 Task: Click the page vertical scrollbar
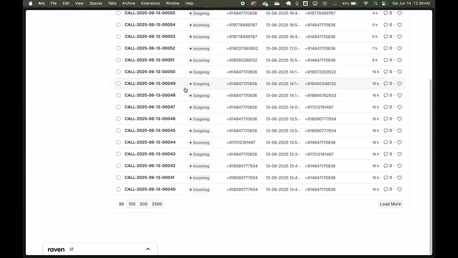(x=430, y=167)
